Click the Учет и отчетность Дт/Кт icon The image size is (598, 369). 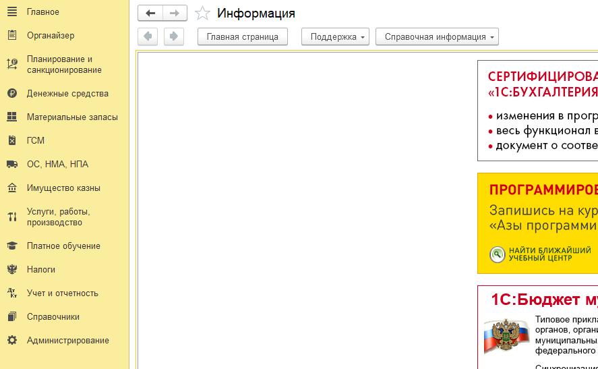(12, 293)
